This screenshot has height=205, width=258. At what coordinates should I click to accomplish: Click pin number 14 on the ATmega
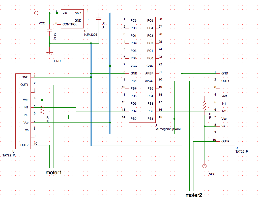(x=124, y=117)
